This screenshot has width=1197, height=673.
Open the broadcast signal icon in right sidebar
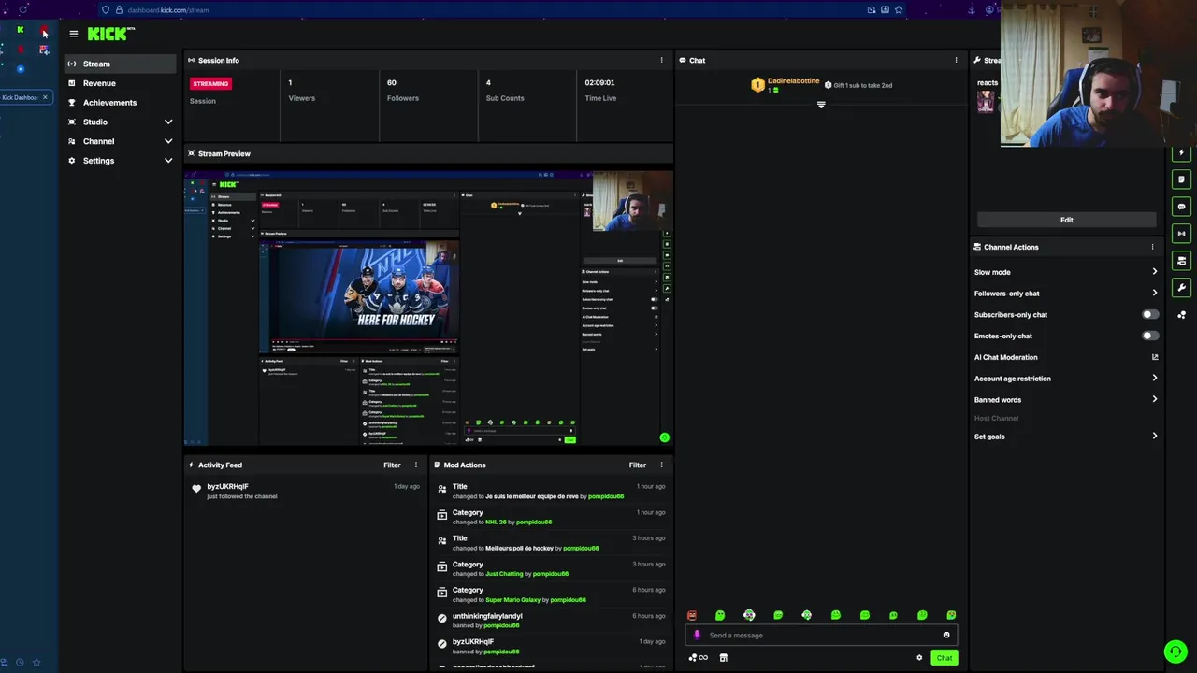[1181, 234]
